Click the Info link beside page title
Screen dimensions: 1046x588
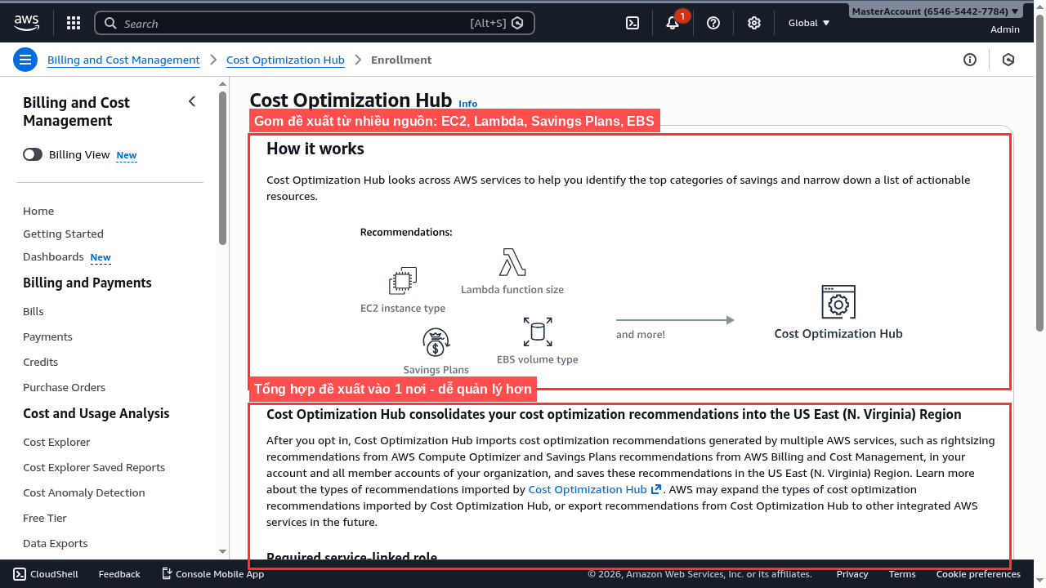tap(467, 104)
